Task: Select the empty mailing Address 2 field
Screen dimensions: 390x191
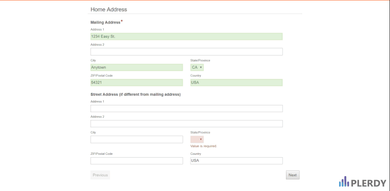Action: click(x=187, y=51)
